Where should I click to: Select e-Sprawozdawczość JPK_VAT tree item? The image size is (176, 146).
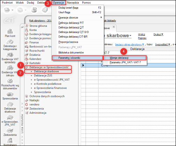pyautogui.click(x=52, y=80)
